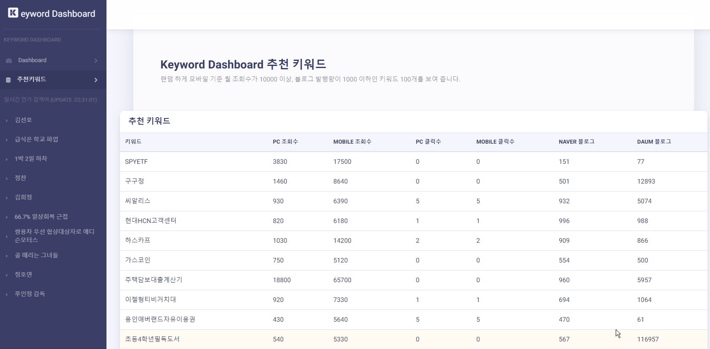Select keyword 가스코인 in table
710x349 pixels.
pyautogui.click(x=138, y=260)
